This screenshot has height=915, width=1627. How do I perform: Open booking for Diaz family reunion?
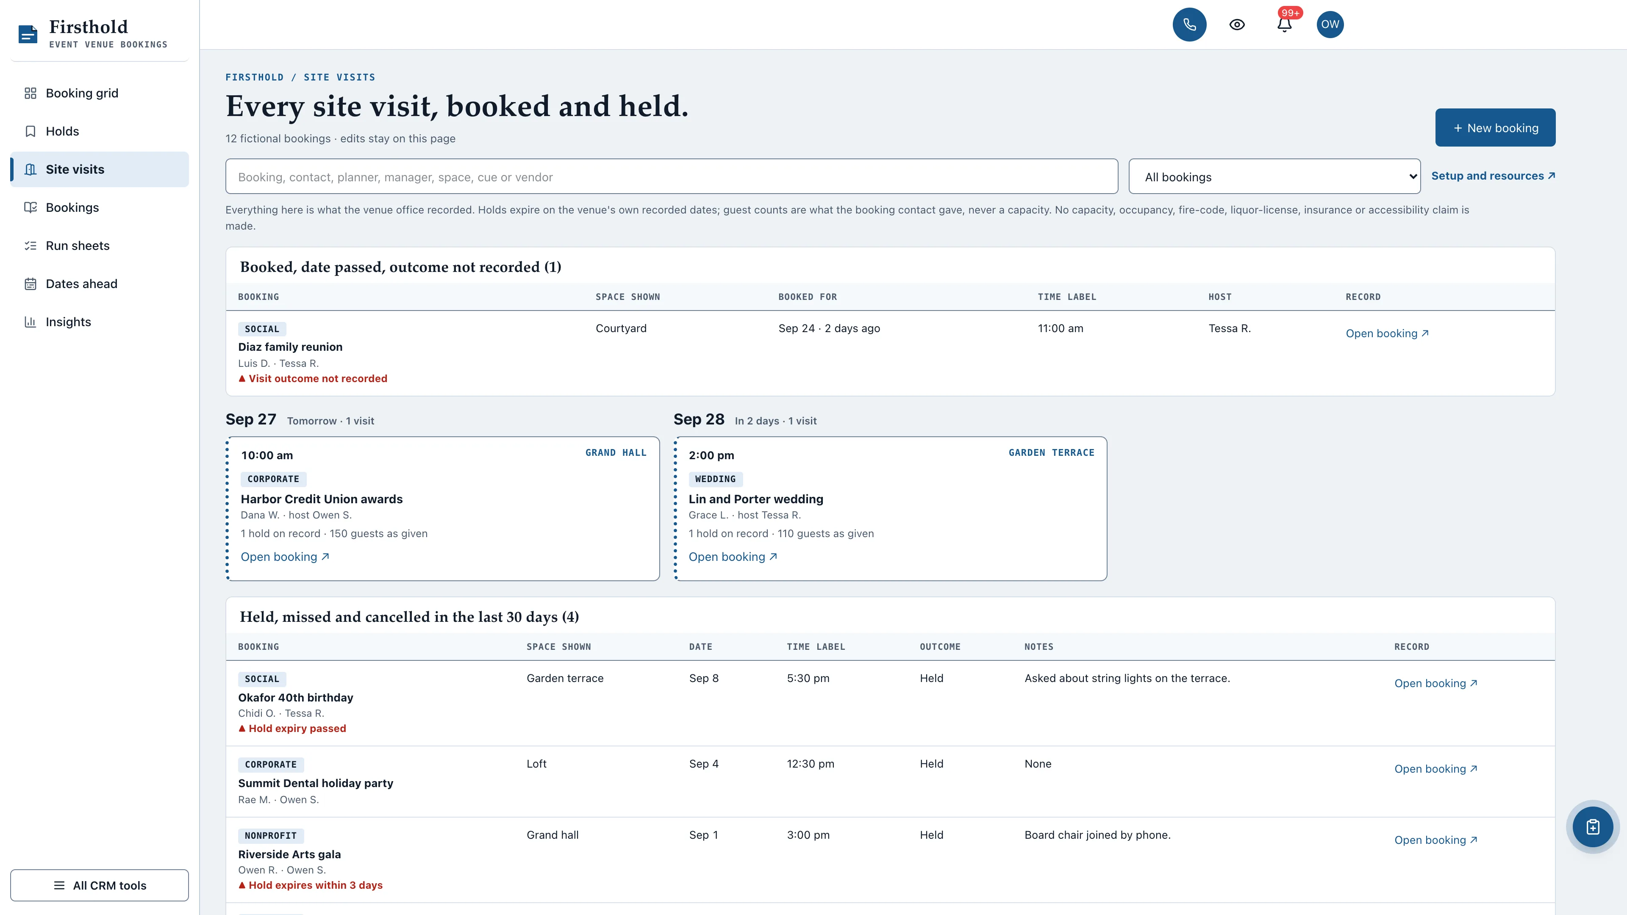pos(1387,333)
